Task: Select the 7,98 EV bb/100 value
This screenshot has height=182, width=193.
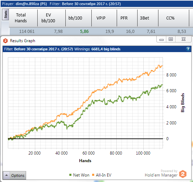Action: point(58,32)
